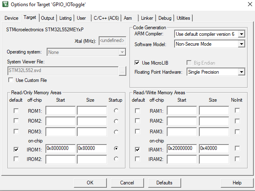Select ROM3 Startup radio button

pyautogui.click(x=116, y=132)
